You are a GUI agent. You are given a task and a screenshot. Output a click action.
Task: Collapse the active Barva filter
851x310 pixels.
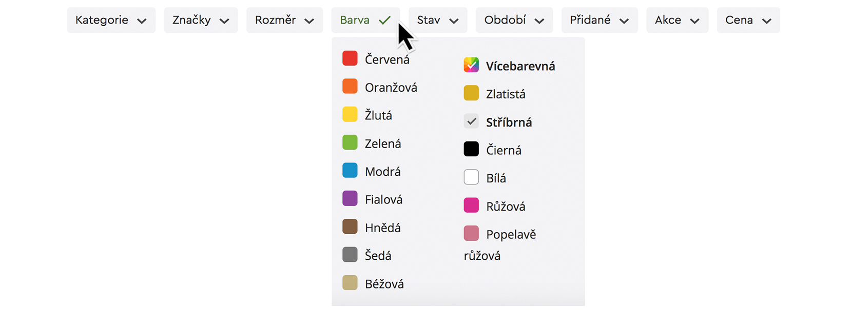[x=365, y=20]
